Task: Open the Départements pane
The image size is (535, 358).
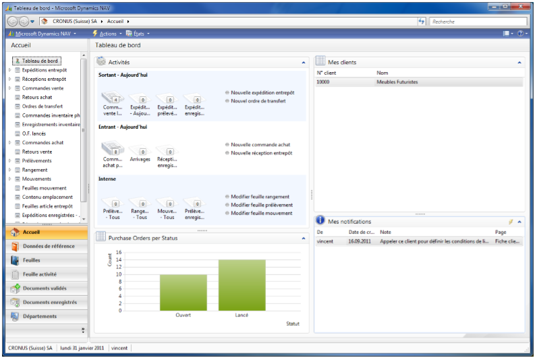Action: tap(47, 316)
